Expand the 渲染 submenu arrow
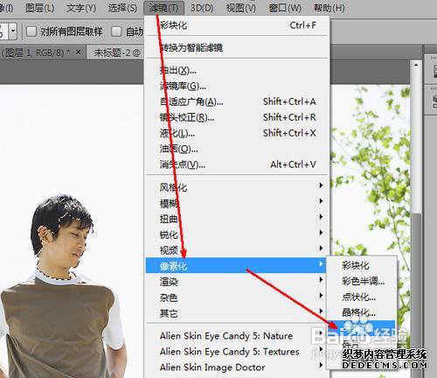437x378 pixels. tap(321, 280)
